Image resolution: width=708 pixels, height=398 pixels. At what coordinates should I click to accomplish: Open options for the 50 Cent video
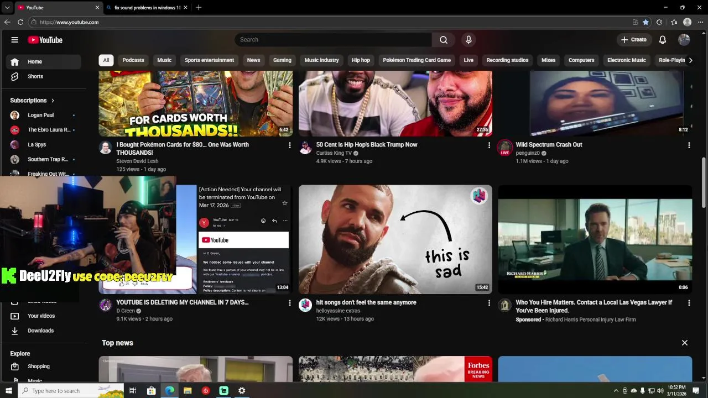pyautogui.click(x=489, y=145)
